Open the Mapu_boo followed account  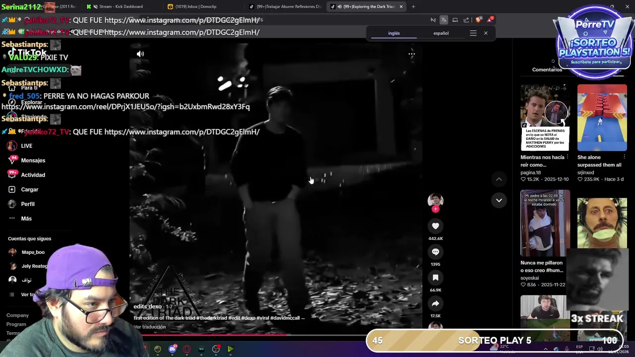pos(33,252)
